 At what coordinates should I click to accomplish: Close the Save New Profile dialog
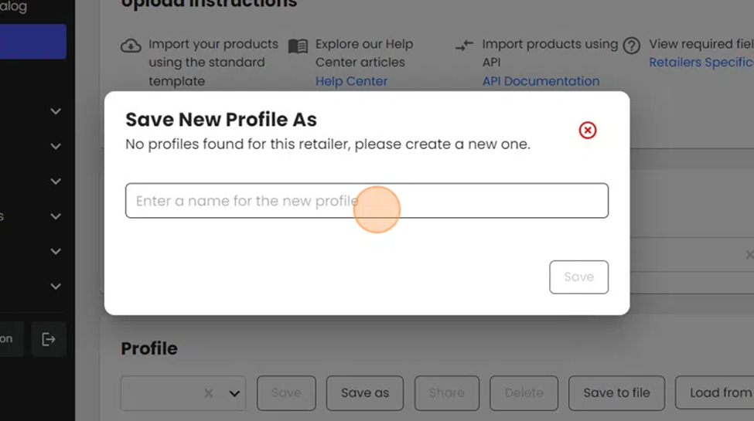tap(588, 131)
